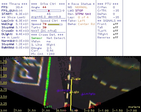This screenshot has height=112, width=141.
Task: Click the NORMAL mode value
Action: tap(81, 7)
